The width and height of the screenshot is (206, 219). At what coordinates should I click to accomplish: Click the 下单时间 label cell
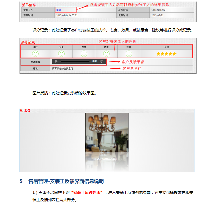(38, 15)
